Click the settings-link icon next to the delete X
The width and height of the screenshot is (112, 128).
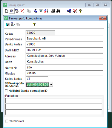[x=17, y=11]
